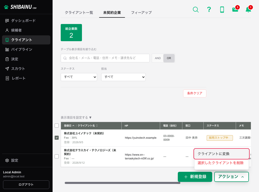
Task: Open the terraskytech HP link
Action: point(139,157)
